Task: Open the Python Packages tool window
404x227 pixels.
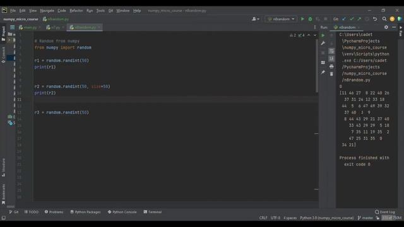Action: (86, 212)
